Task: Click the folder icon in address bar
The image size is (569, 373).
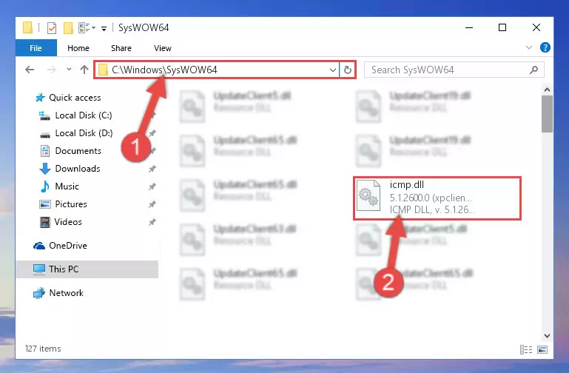Action: pos(104,70)
